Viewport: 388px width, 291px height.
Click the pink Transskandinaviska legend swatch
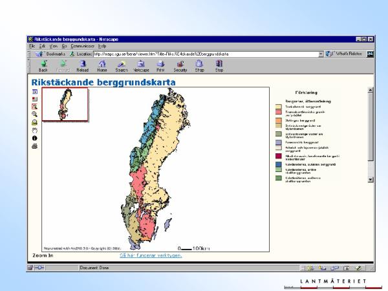point(279,112)
